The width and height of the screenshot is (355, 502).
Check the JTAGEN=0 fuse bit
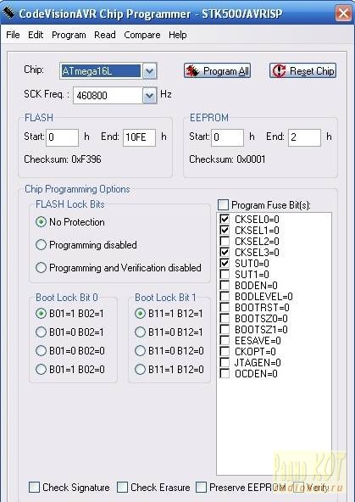[x=225, y=362]
